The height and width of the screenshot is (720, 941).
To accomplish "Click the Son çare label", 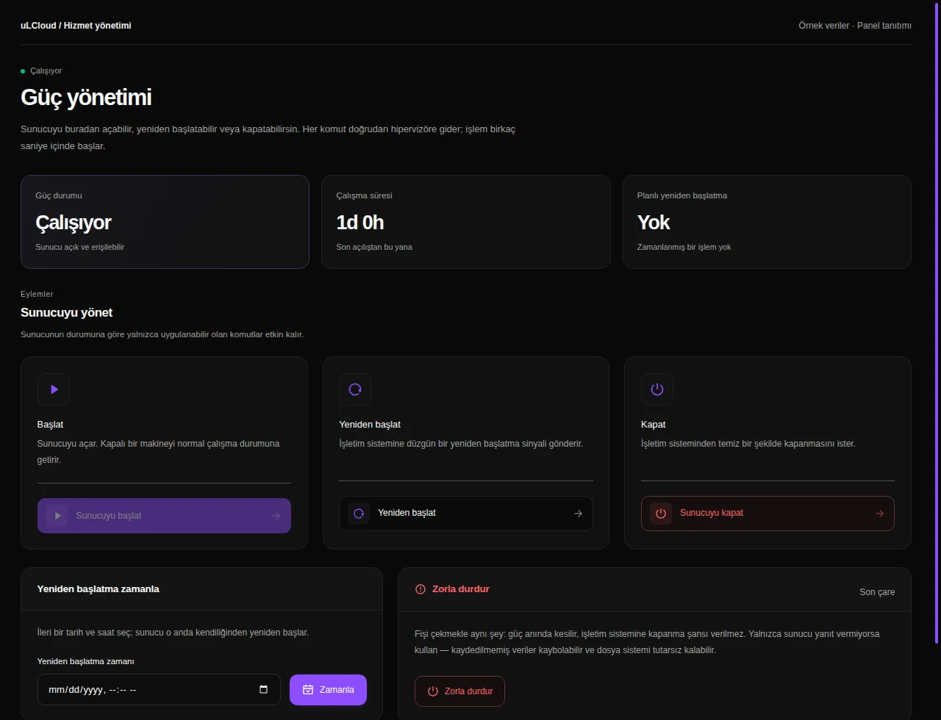I will (877, 592).
